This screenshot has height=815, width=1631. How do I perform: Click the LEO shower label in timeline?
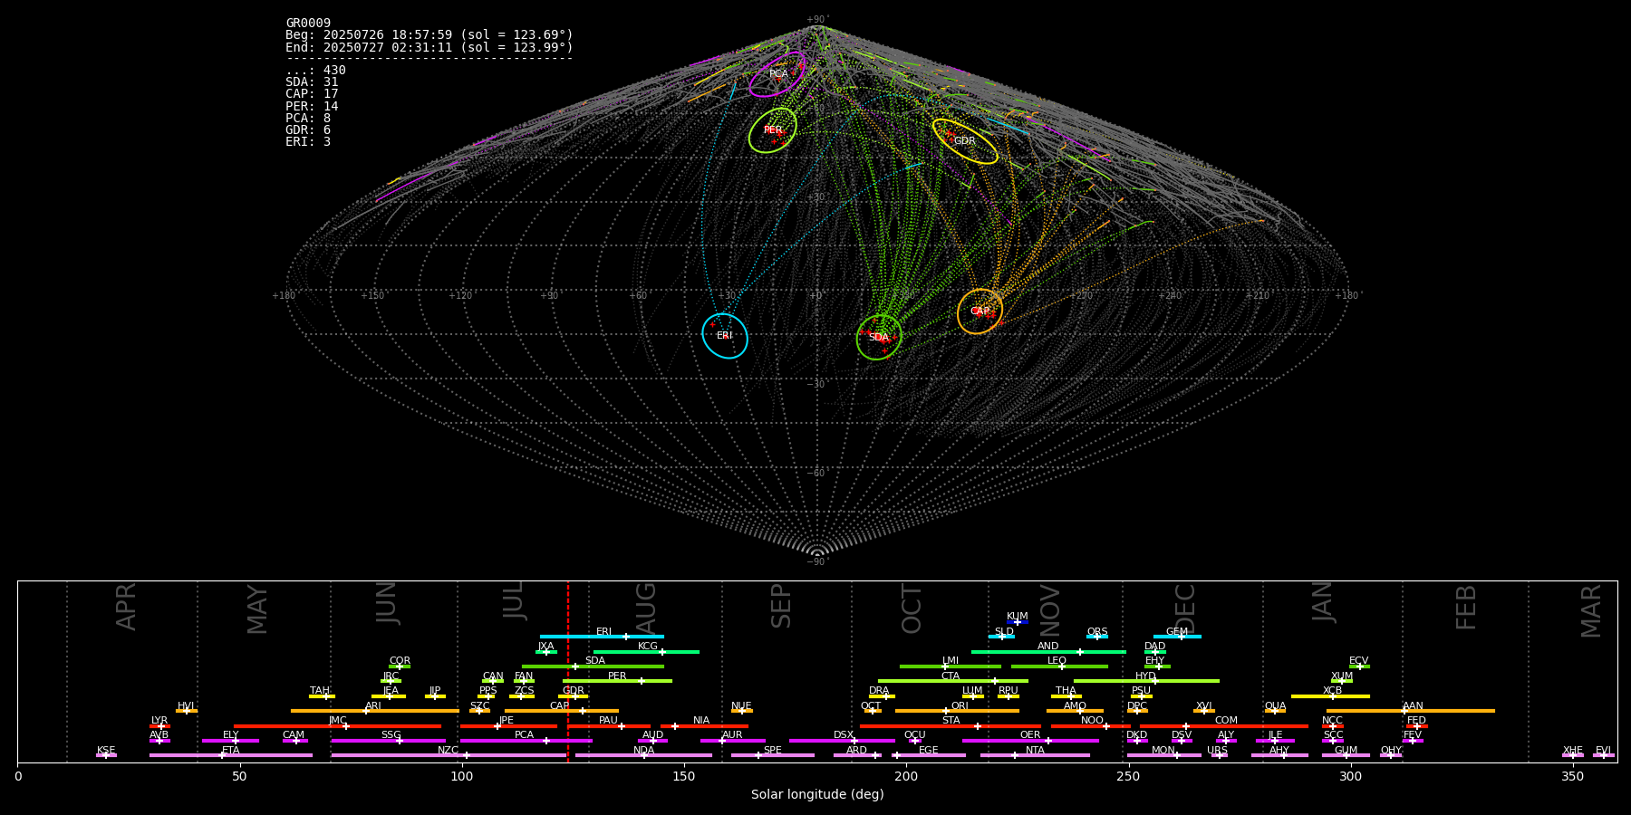tap(1057, 661)
